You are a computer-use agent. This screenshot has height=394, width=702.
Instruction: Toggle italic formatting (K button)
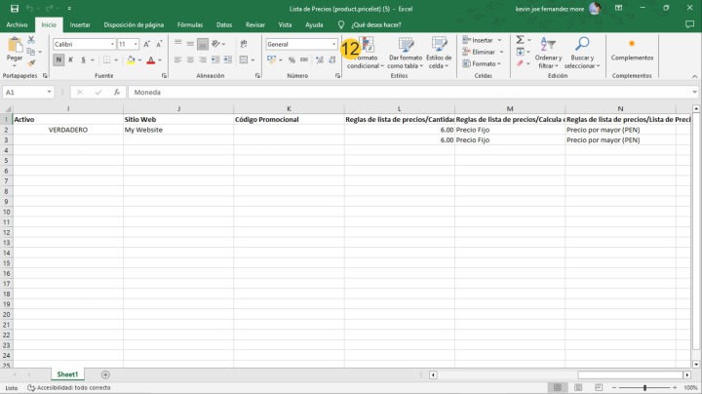[x=71, y=59]
